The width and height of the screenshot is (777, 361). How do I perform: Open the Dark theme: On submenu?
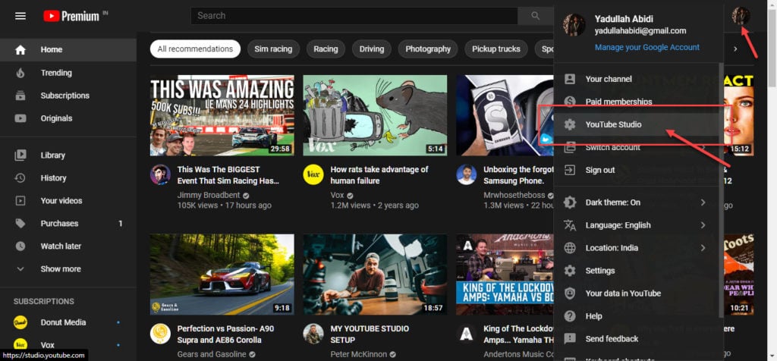(638, 202)
